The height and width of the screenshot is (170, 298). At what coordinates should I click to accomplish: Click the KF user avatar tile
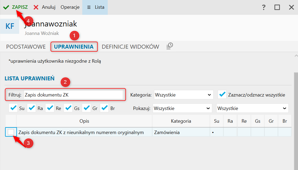(10, 26)
